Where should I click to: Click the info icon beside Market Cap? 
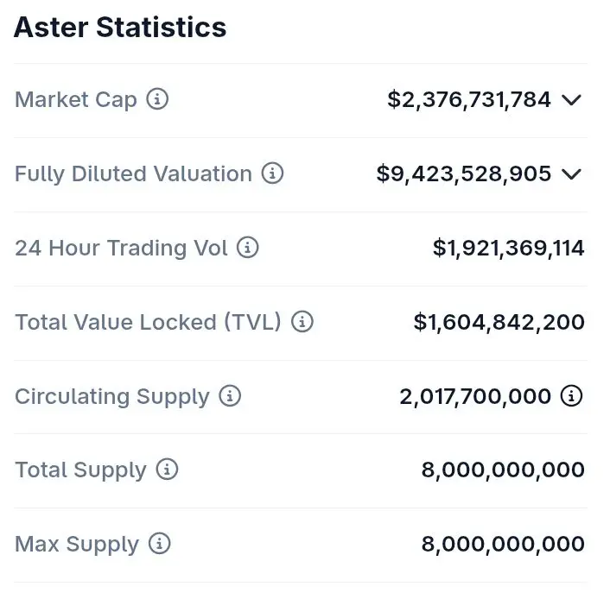coord(157,99)
